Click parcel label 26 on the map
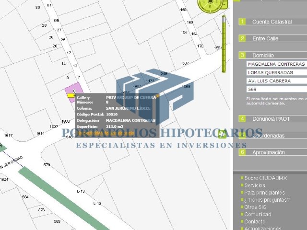Image resolution: width=307 pixels, height=230 pixels. 51,37
